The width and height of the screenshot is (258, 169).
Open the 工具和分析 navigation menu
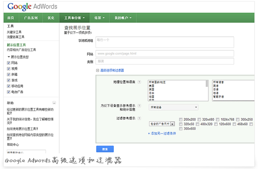pos(74,18)
